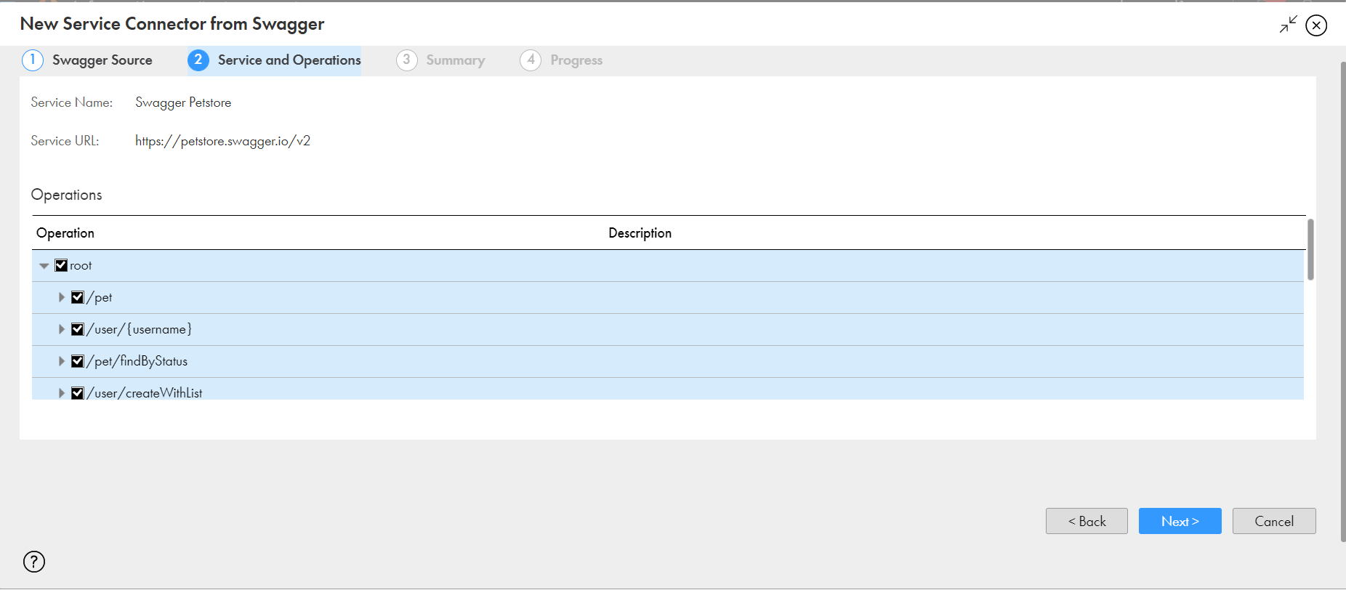Select the Service and Operations step

point(289,60)
